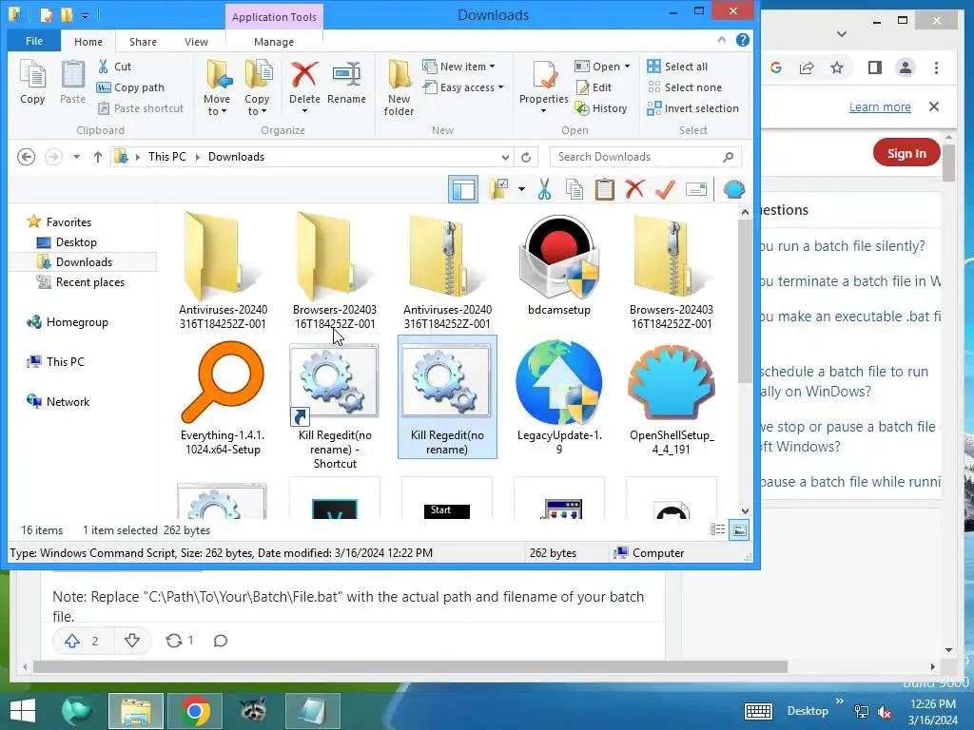The width and height of the screenshot is (974, 730).
Task: Select the bdcamsetup installer icon
Action: [x=559, y=265]
